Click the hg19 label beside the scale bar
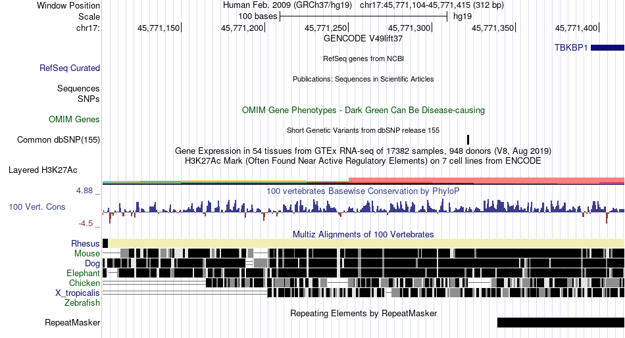Viewport: 625px width, 338px height. (x=463, y=16)
